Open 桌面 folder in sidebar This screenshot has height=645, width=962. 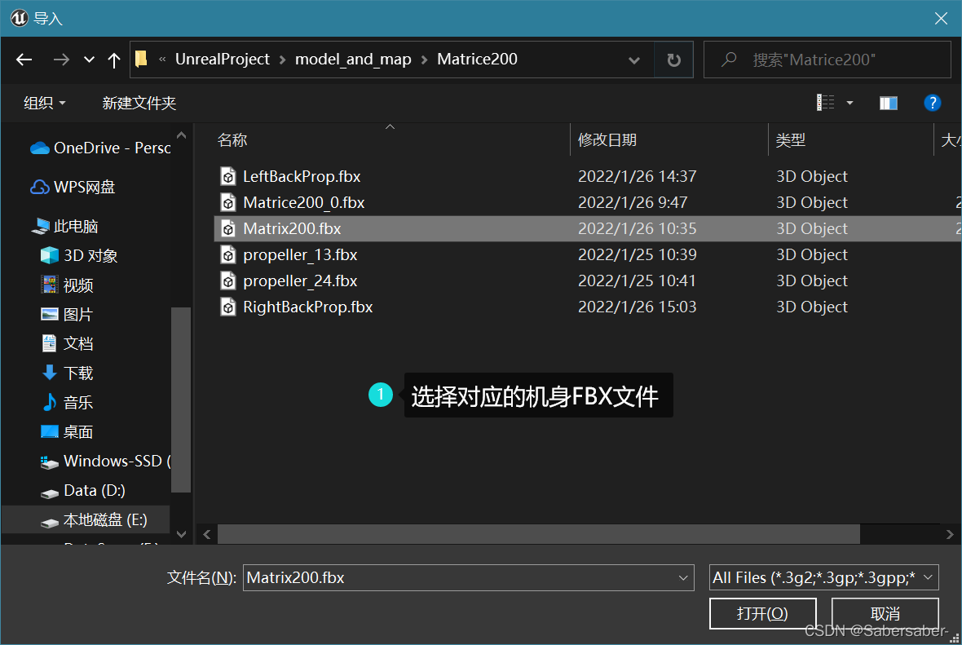coord(67,432)
